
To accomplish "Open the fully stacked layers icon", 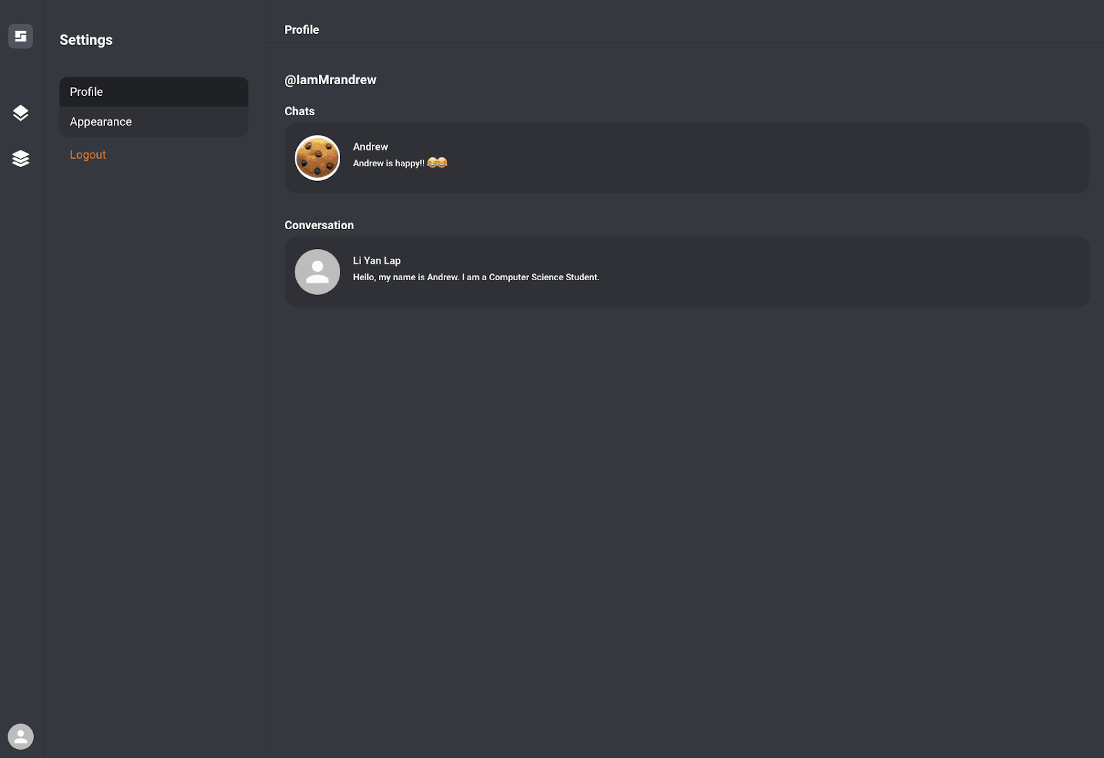I will (x=21, y=159).
